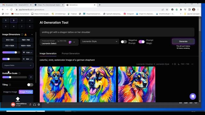Click Discord avatar icon next to AlenaMilena
The width and height of the screenshot is (205, 115).
pos(13,104)
